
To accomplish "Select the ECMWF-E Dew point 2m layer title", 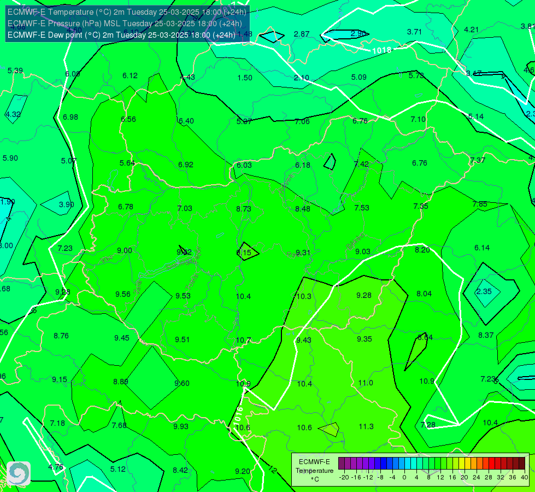I will [121, 35].
